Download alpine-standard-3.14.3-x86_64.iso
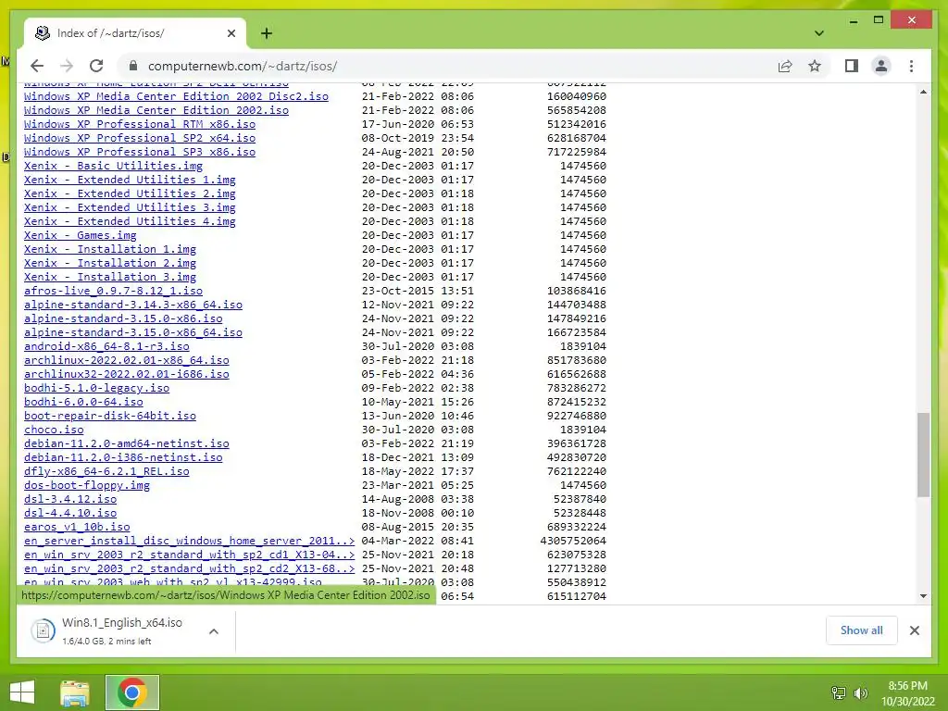Screen dimensions: 948x711 tap(133, 305)
